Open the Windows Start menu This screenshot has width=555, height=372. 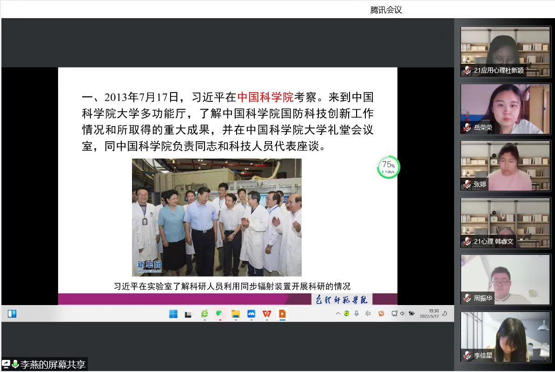click(173, 314)
